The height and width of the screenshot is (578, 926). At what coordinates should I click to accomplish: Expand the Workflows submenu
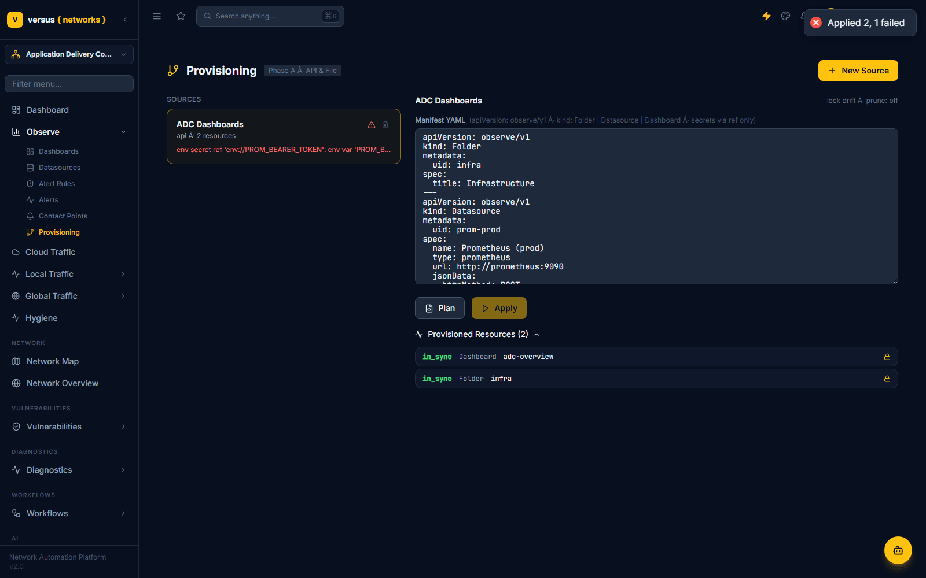[x=123, y=513]
